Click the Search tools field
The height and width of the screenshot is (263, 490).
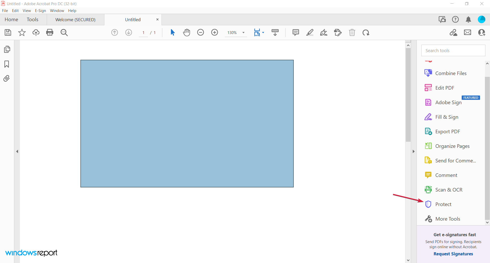point(453,51)
